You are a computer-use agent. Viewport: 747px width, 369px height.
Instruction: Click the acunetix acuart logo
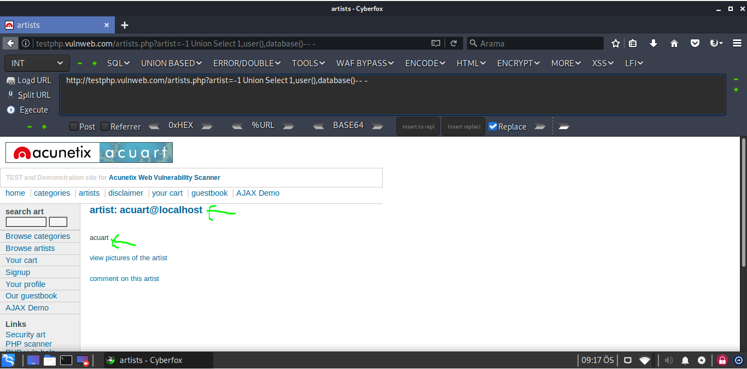(x=89, y=153)
